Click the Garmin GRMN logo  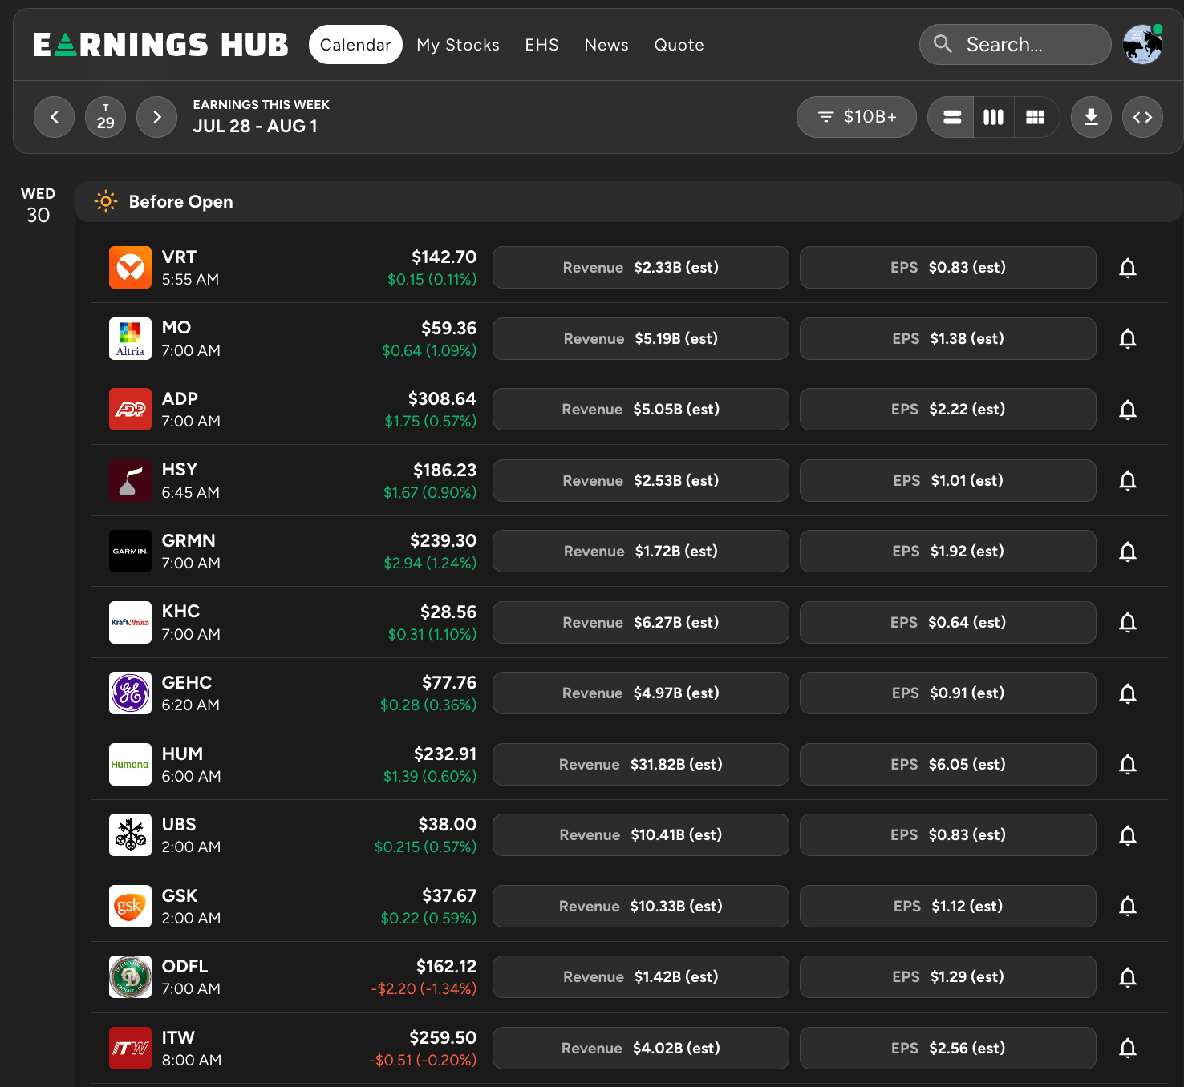130,551
